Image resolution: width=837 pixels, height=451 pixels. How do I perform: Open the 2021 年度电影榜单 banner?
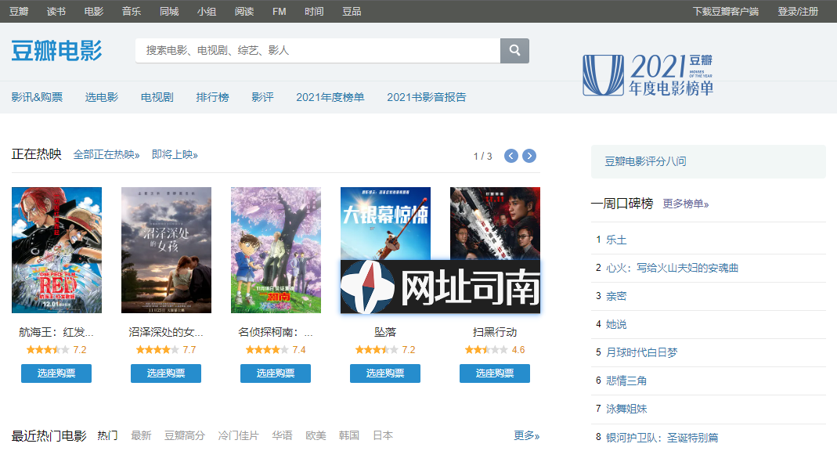tap(648, 75)
